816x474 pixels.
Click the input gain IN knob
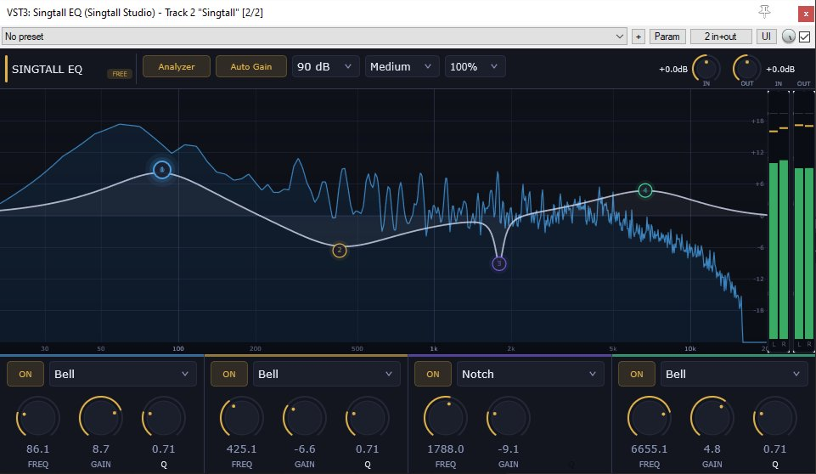[706, 68]
